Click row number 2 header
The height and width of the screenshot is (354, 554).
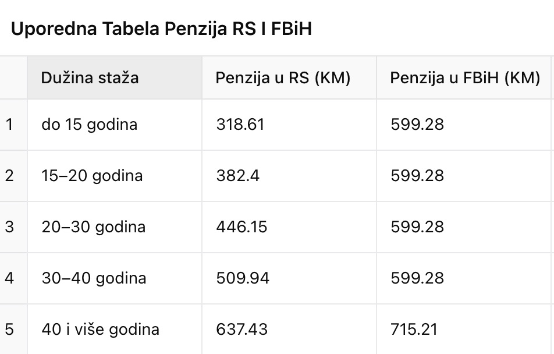(x=9, y=176)
